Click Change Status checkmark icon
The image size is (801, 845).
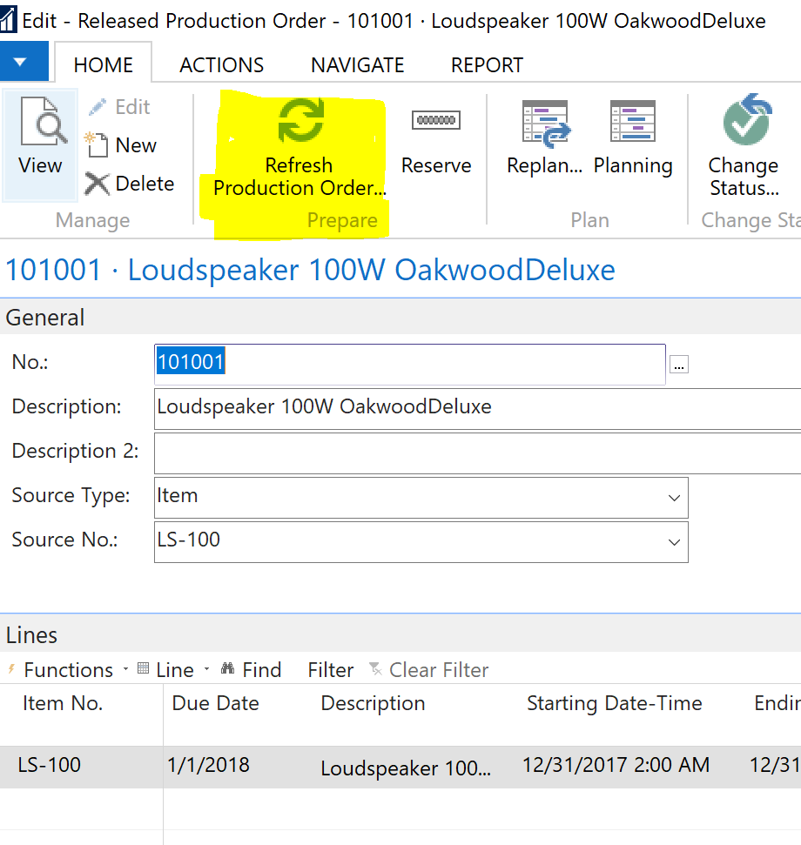747,119
